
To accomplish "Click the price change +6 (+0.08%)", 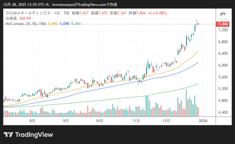I will pos(158,13).
